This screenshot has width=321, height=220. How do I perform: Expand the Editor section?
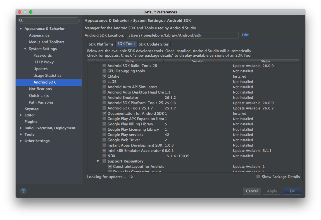(x=21, y=115)
